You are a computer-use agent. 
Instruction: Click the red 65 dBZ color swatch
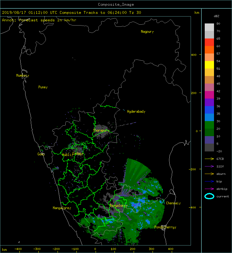click(x=209, y=42)
